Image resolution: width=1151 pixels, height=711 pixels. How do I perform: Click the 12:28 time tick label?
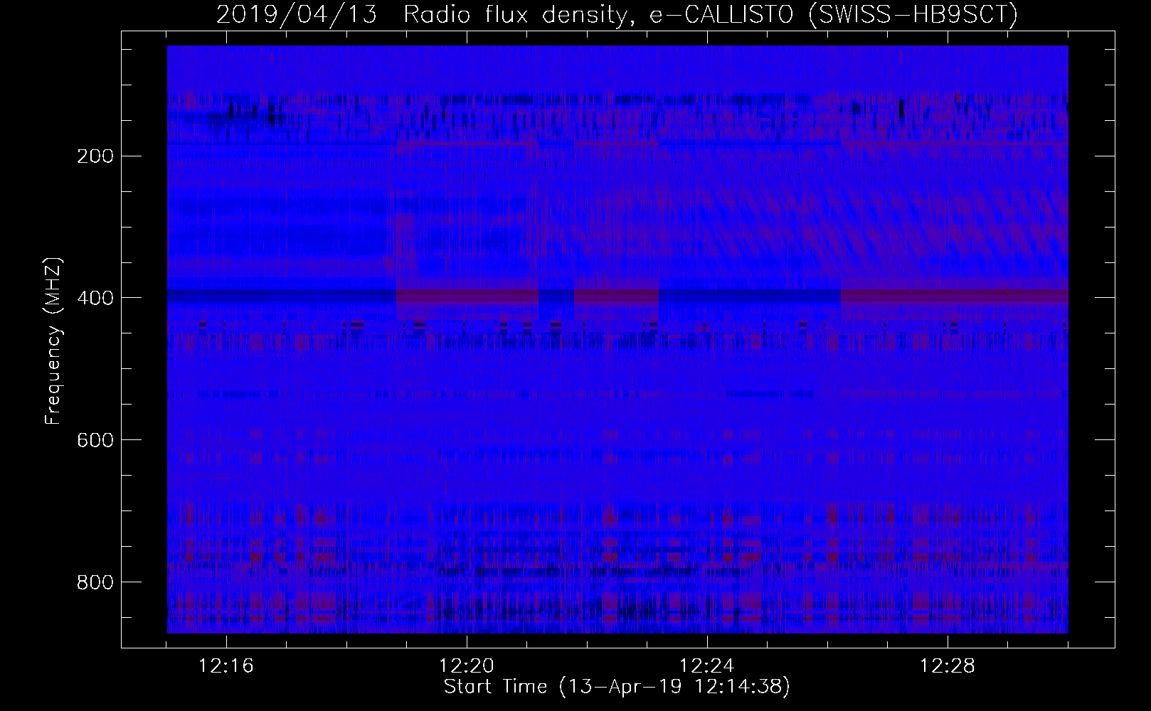click(x=948, y=666)
